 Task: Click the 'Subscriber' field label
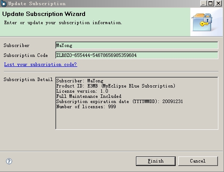(16, 45)
